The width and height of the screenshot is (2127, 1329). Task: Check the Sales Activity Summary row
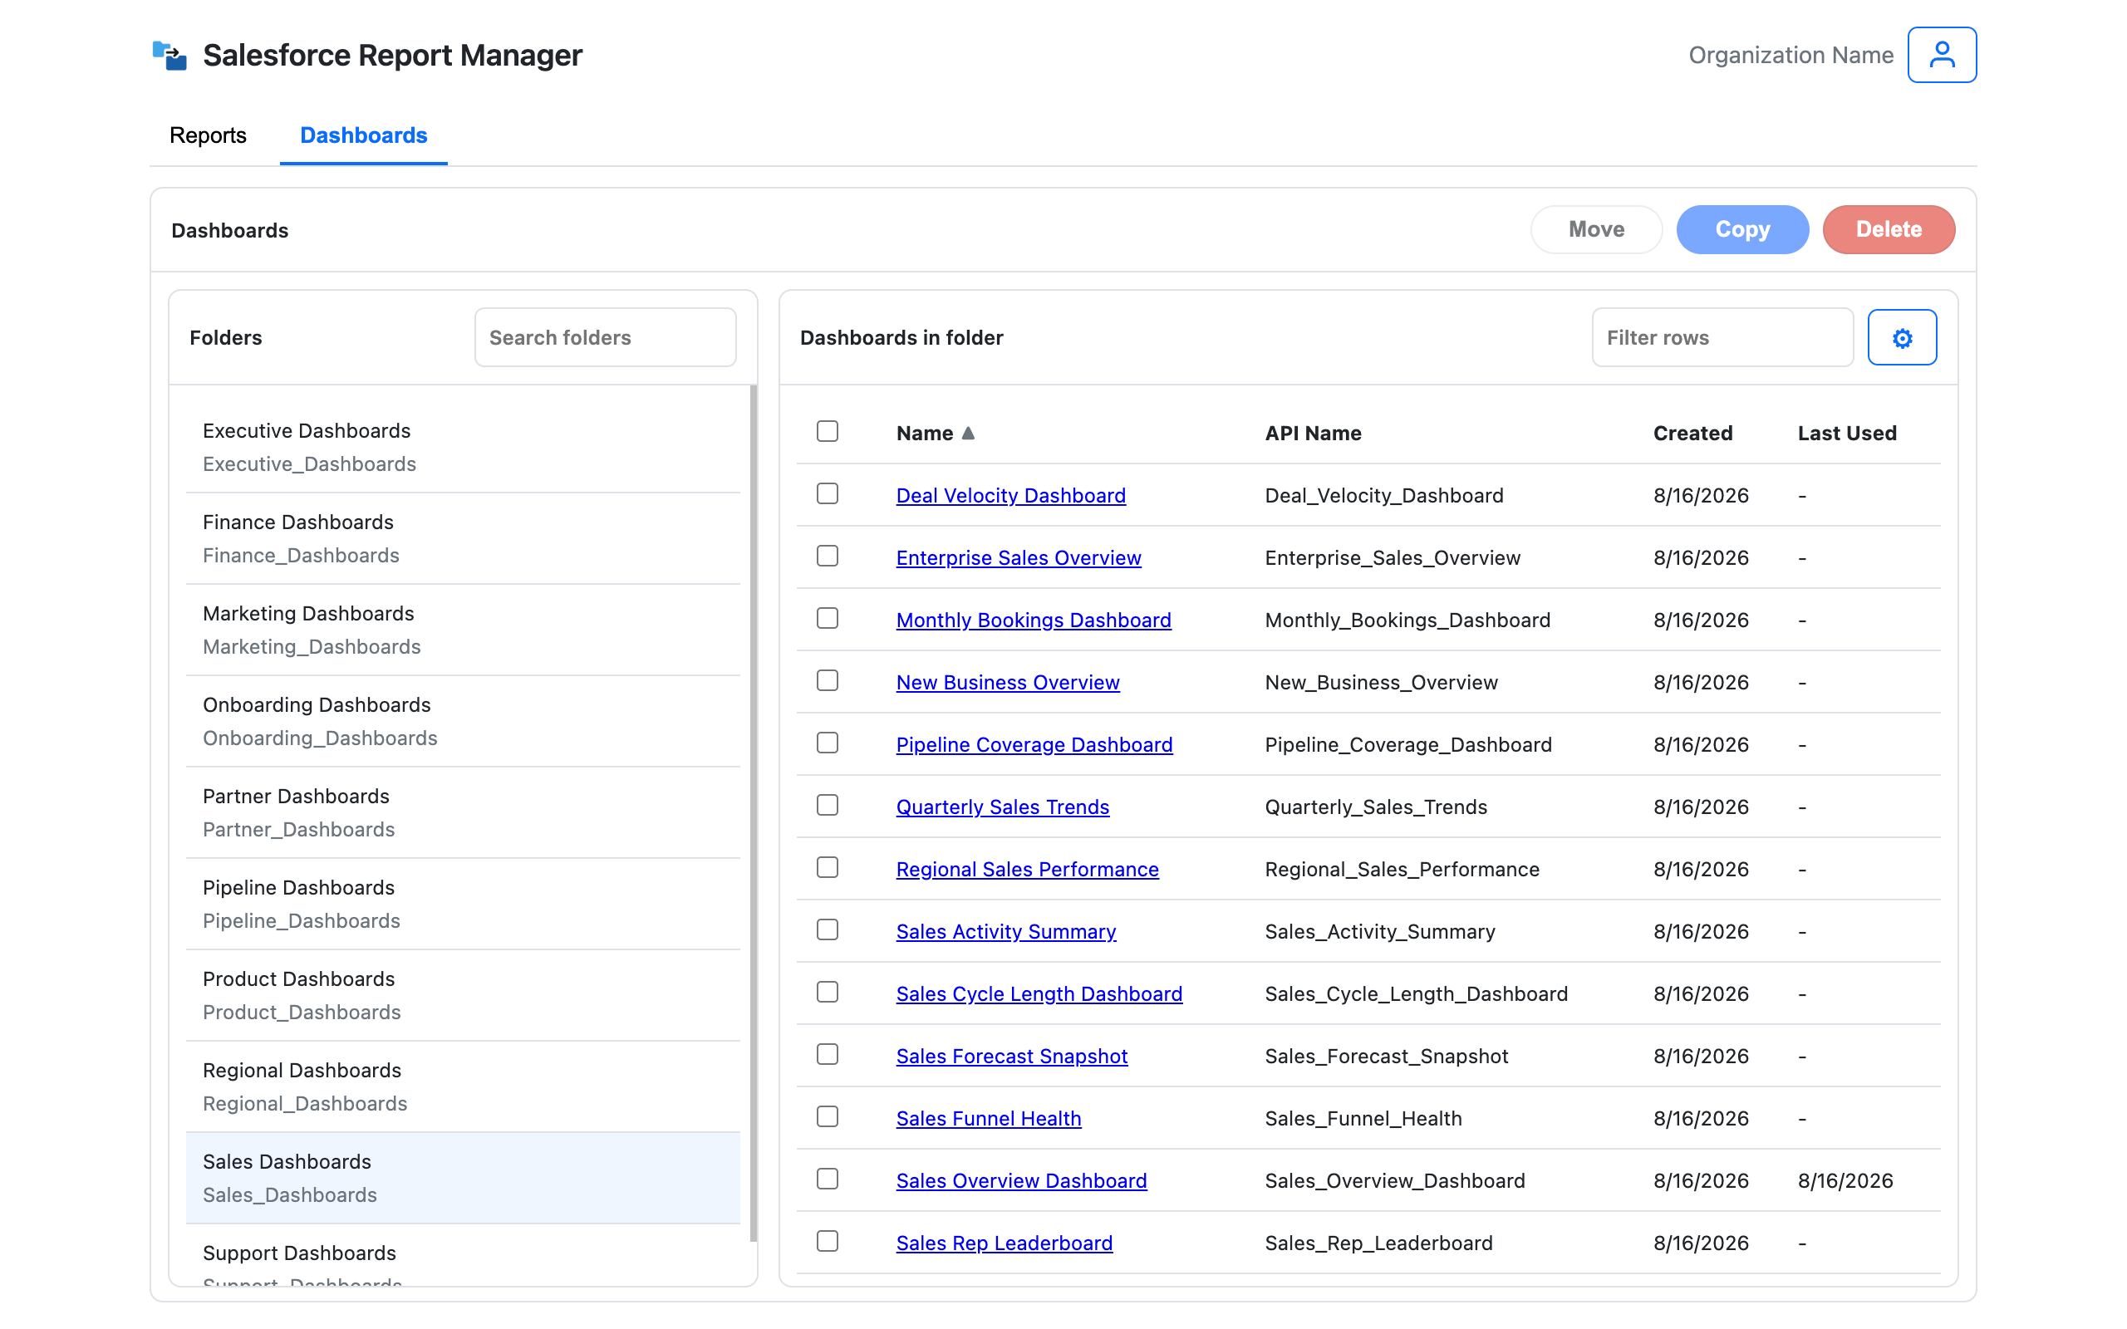827,931
